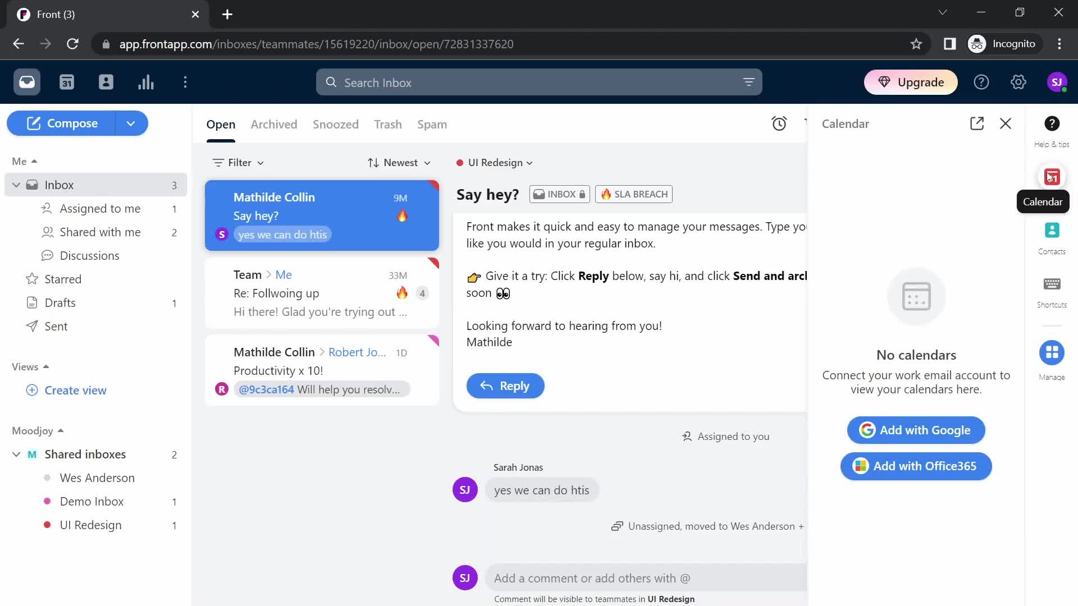Image resolution: width=1078 pixels, height=606 pixels.
Task: Pop out the Calendar panel in new window
Action: coord(977,123)
